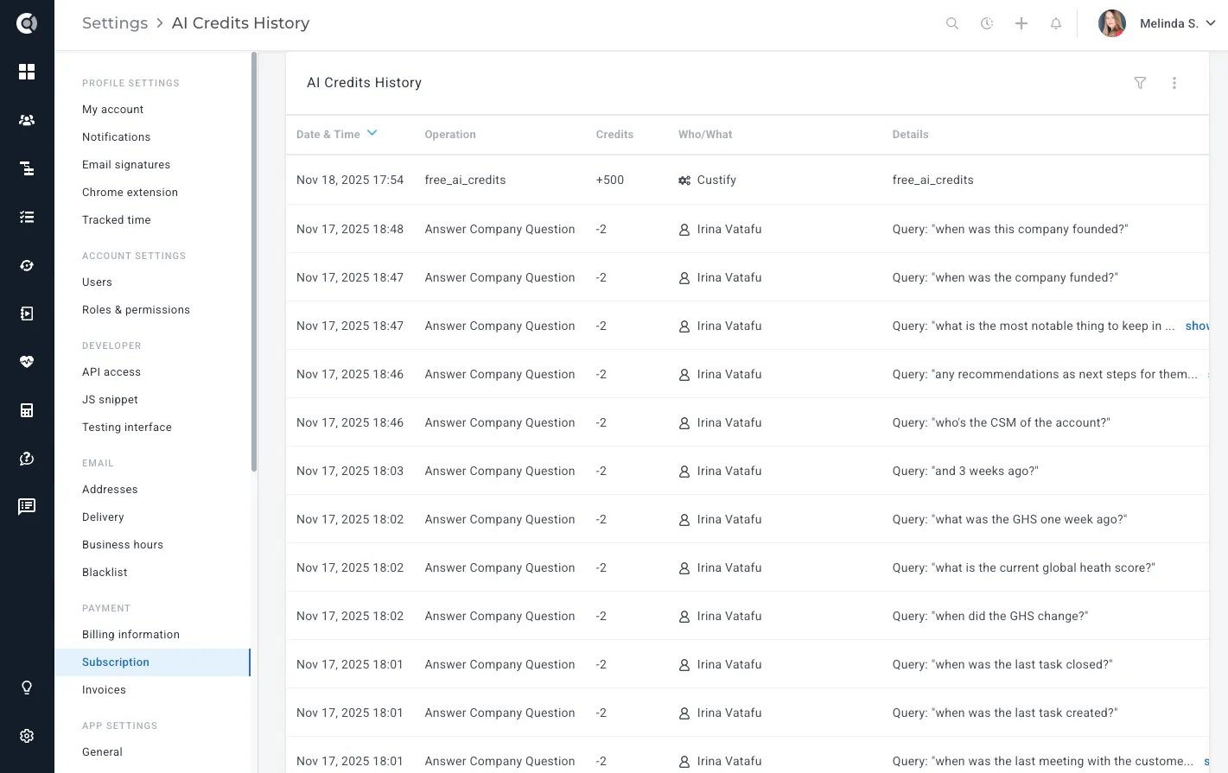The width and height of the screenshot is (1228, 773).
Task: Click the plus add icon in header
Action: 1021,23
